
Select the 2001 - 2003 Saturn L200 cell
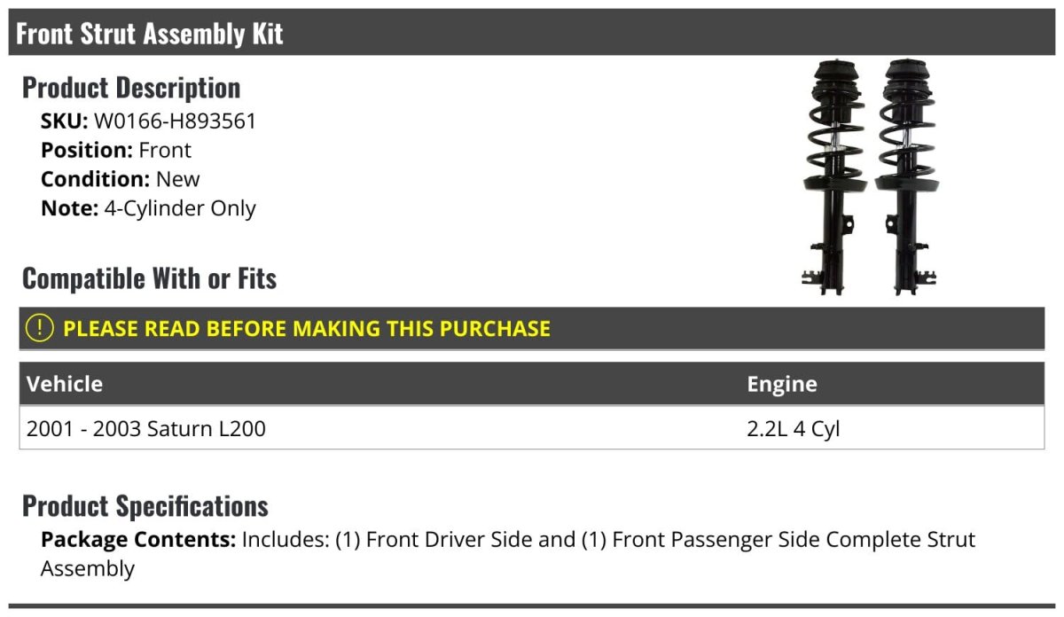coord(146,429)
